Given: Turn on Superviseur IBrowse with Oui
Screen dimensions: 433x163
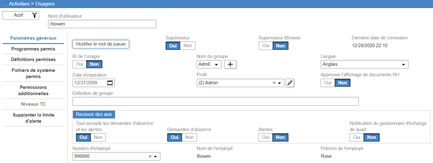Looking at the screenshot, I should tap(266, 46).
